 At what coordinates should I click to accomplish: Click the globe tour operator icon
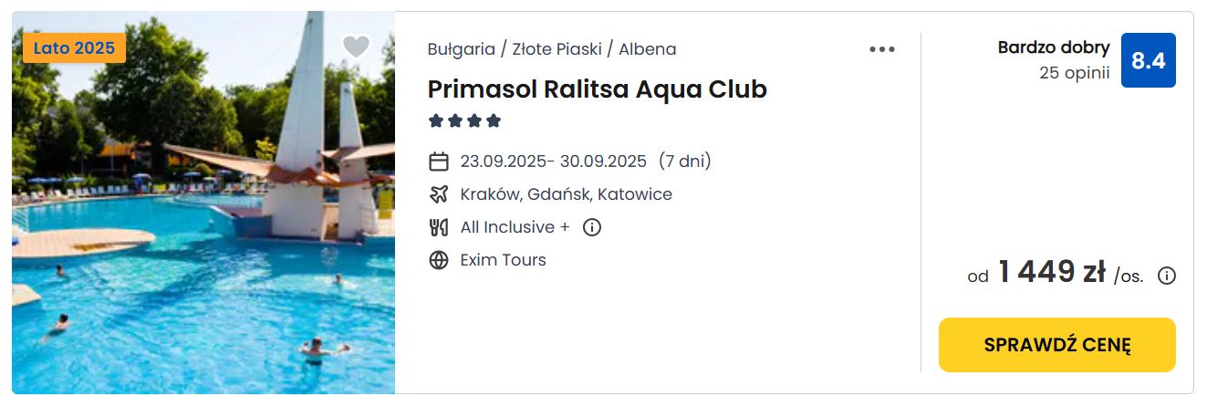tap(439, 260)
